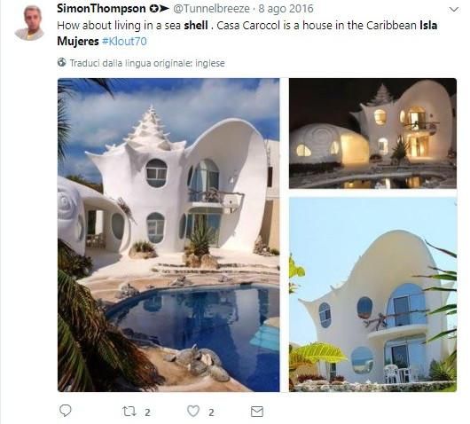Open SimonThompson's profile avatar picture
This screenshot has width=470, height=424.
pos(29,23)
